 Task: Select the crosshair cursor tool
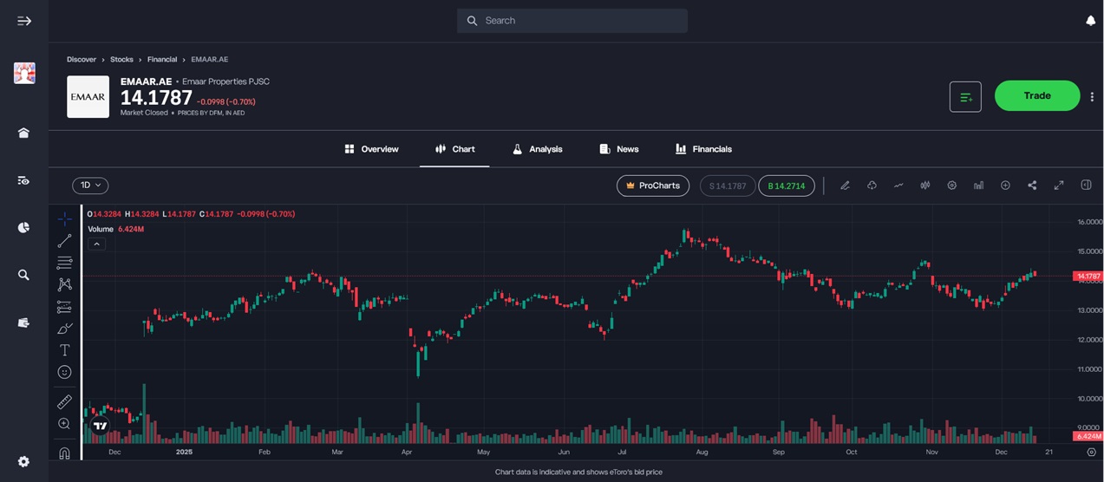point(64,219)
